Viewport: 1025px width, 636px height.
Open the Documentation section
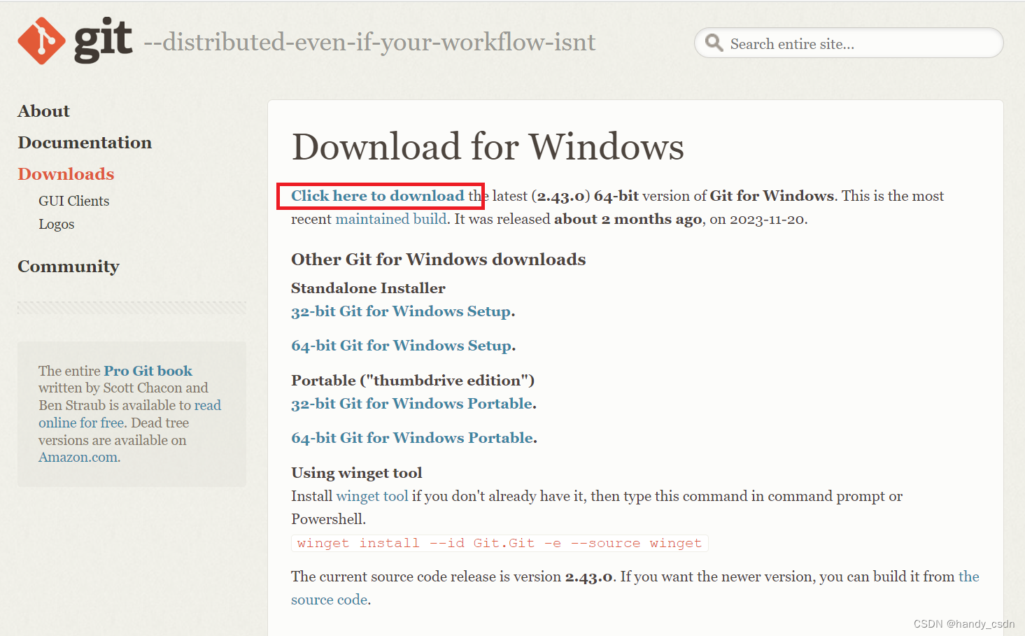tap(85, 143)
